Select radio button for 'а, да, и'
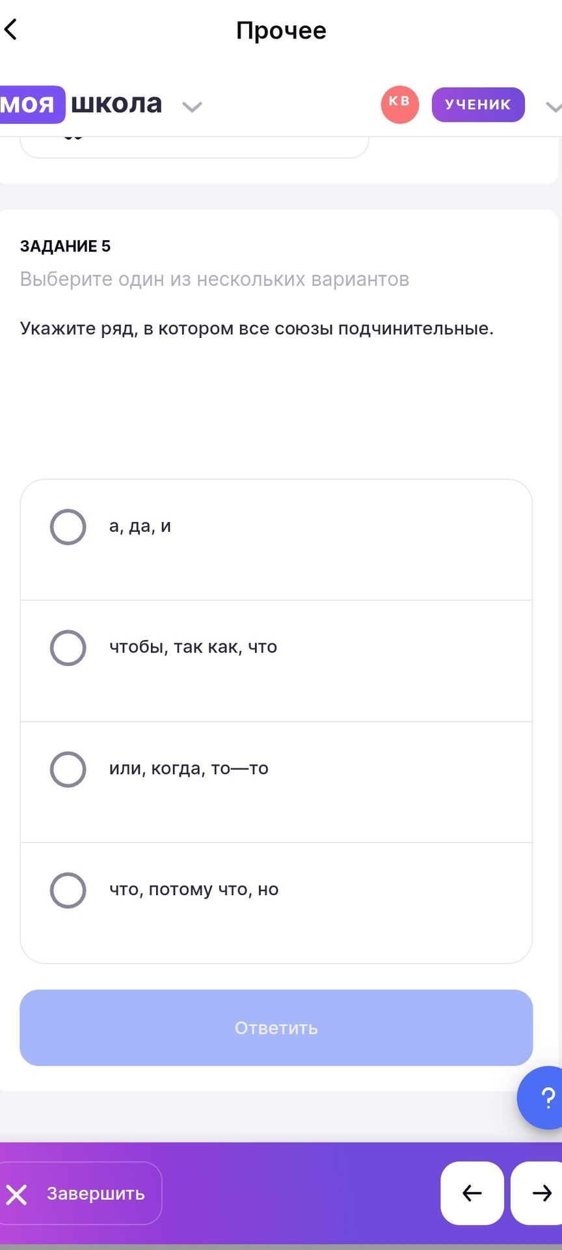The image size is (562, 1250). pyautogui.click(x=68, y=527)
